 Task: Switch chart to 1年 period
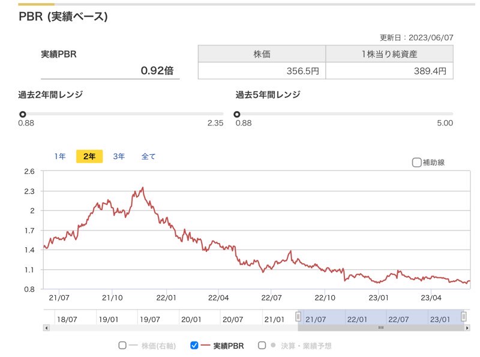pos(60,157)
